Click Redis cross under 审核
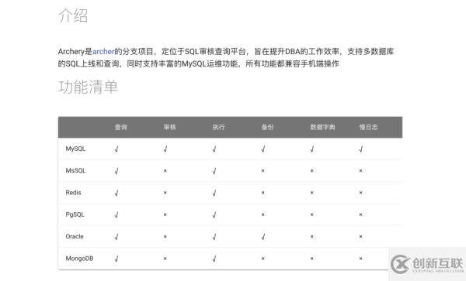 pos(165,193)
